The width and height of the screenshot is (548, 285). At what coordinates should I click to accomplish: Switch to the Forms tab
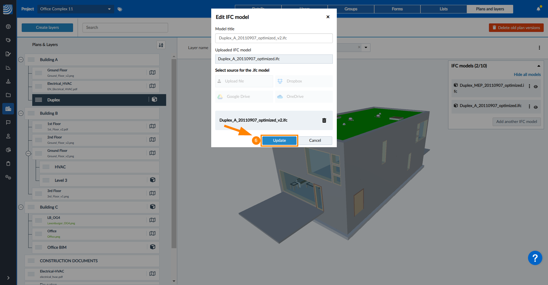pyautogui.click(x=397, y=9)
